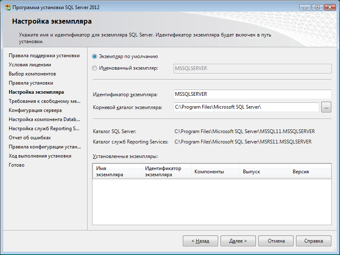Screen dimensions: 340x255
Task: Click the 'Идентификатор экземпляра' text field
Action: click(253, 95)
